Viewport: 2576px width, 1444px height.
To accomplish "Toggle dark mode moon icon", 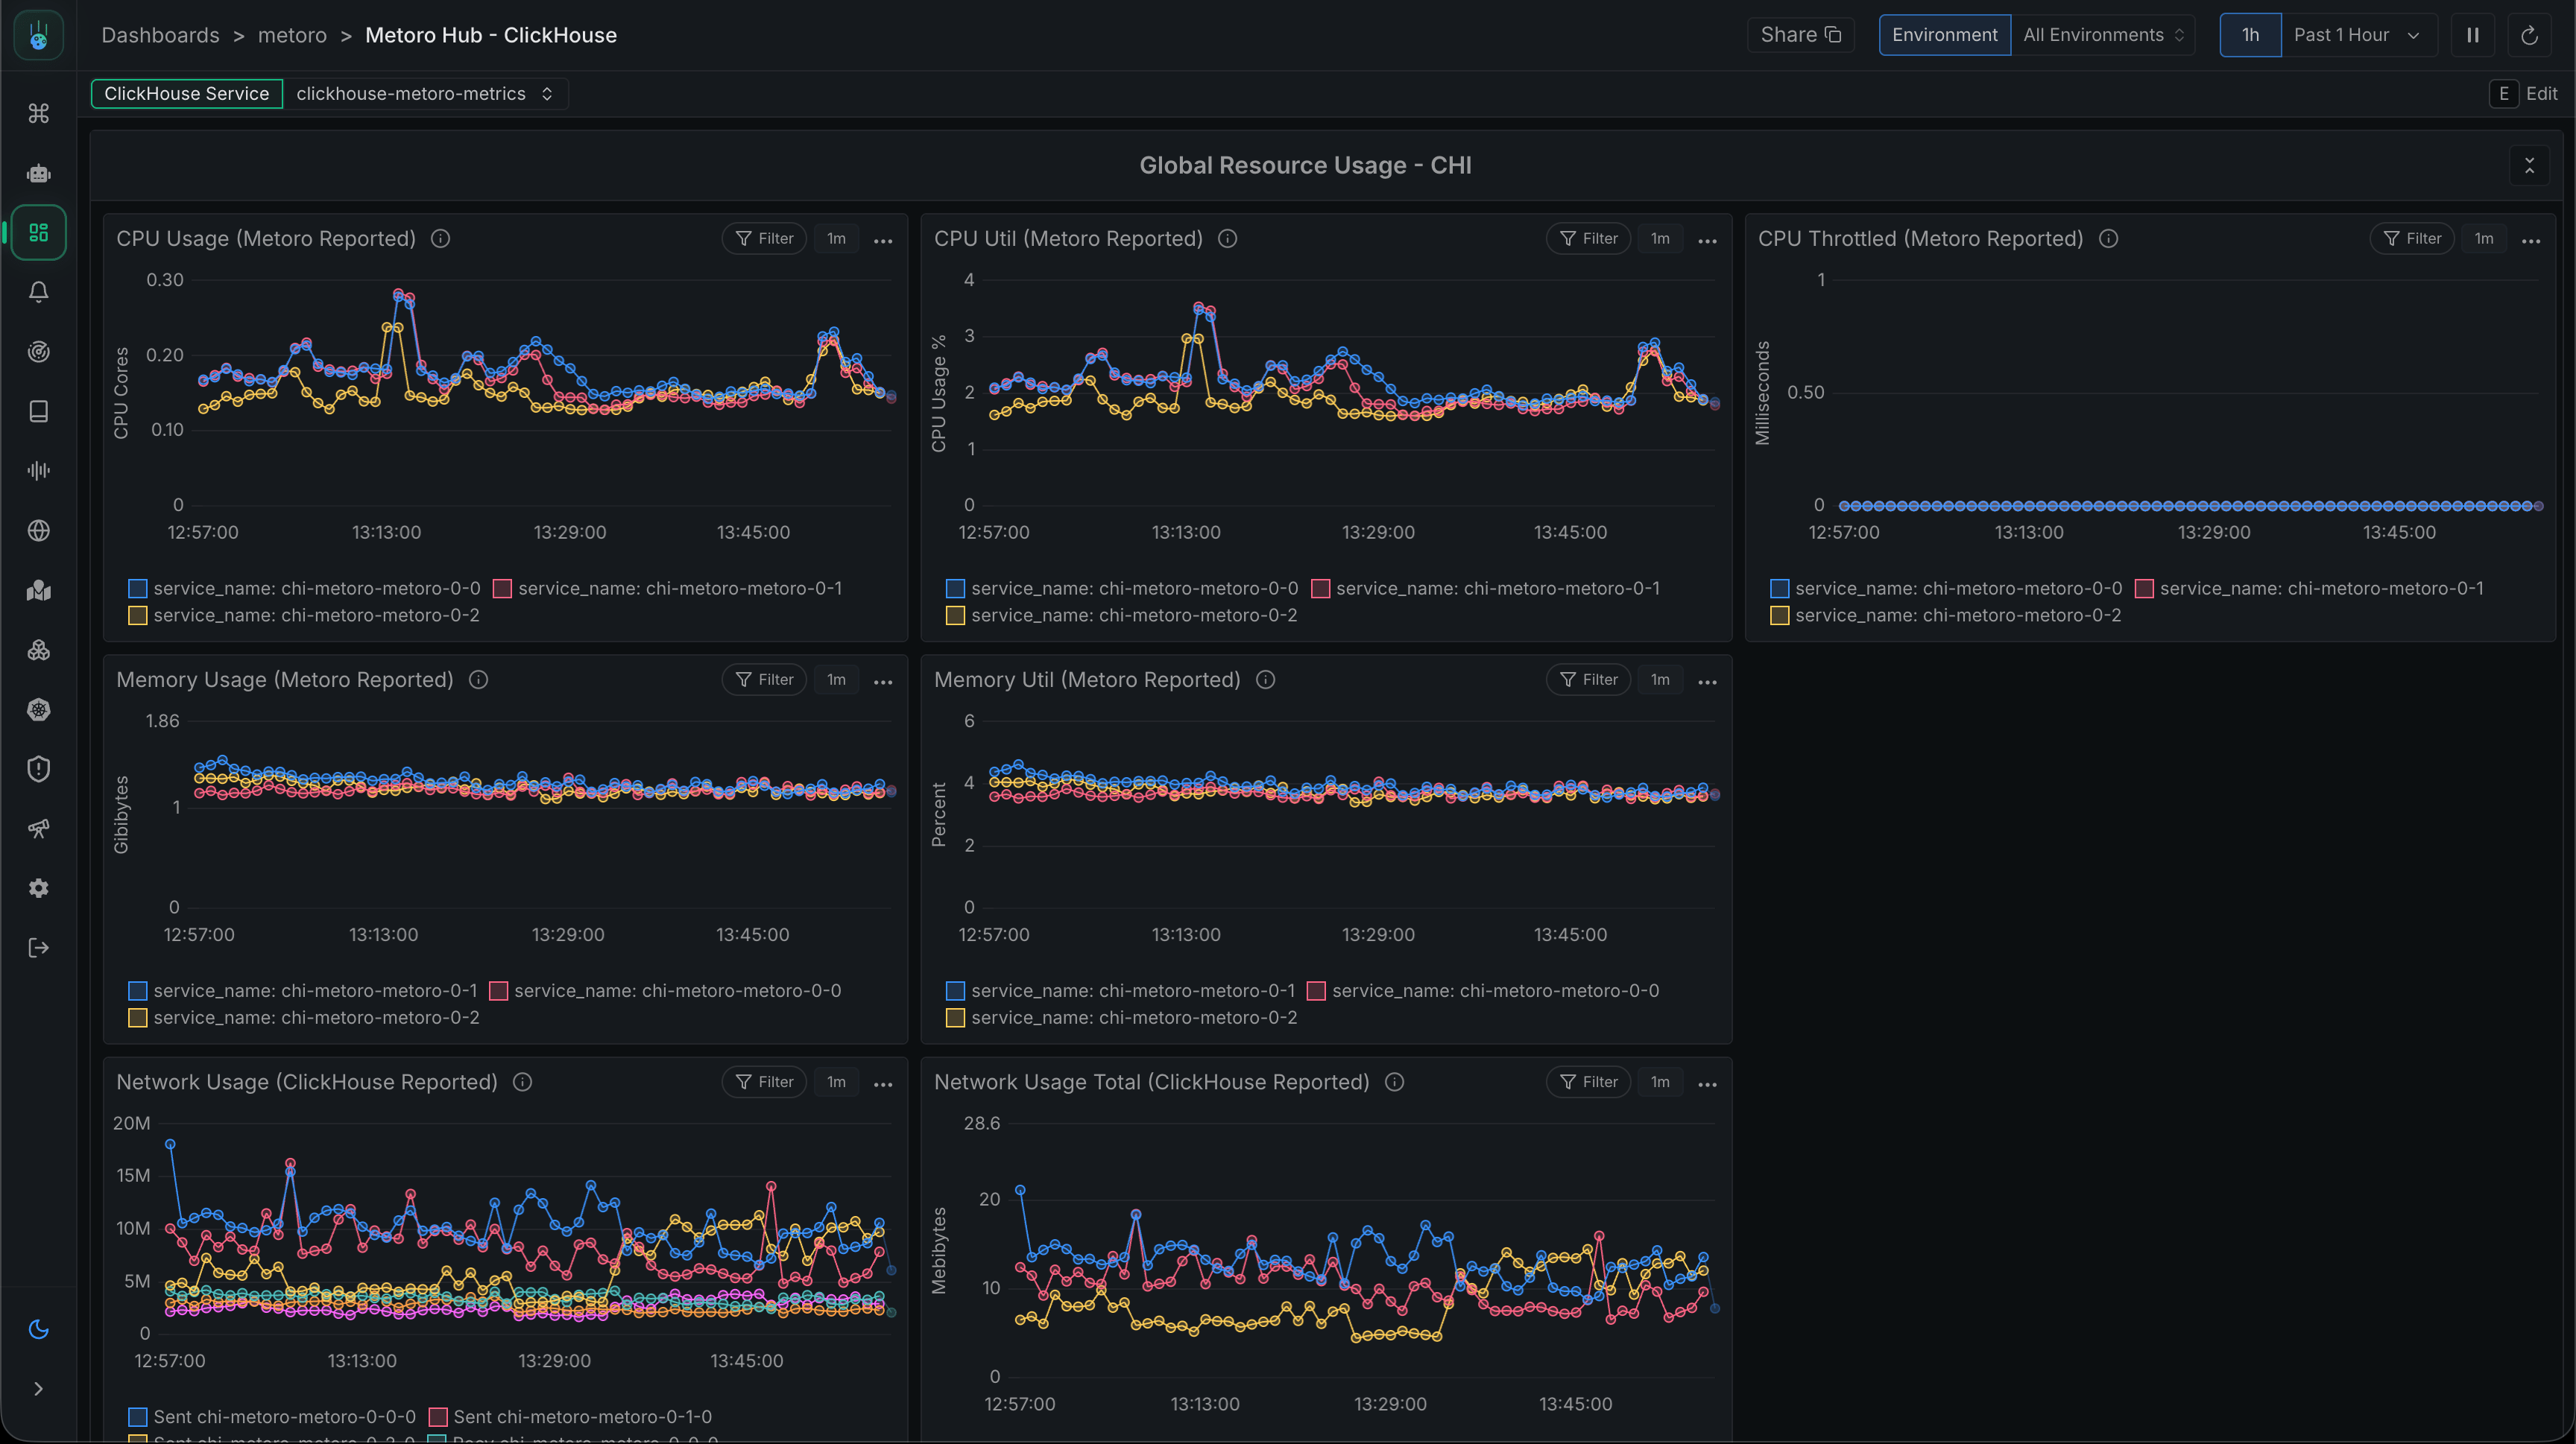I will coord(39,1329).
